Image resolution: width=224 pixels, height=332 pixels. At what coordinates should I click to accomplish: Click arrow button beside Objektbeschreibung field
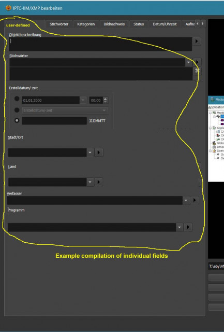click(197, 41)
